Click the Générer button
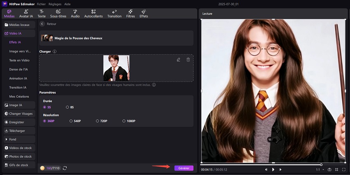 184,168
